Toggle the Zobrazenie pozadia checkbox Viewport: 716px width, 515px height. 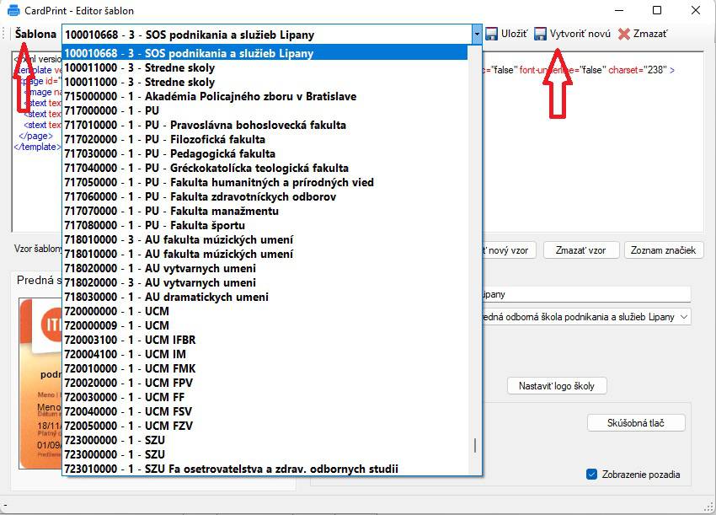(591, 475)
